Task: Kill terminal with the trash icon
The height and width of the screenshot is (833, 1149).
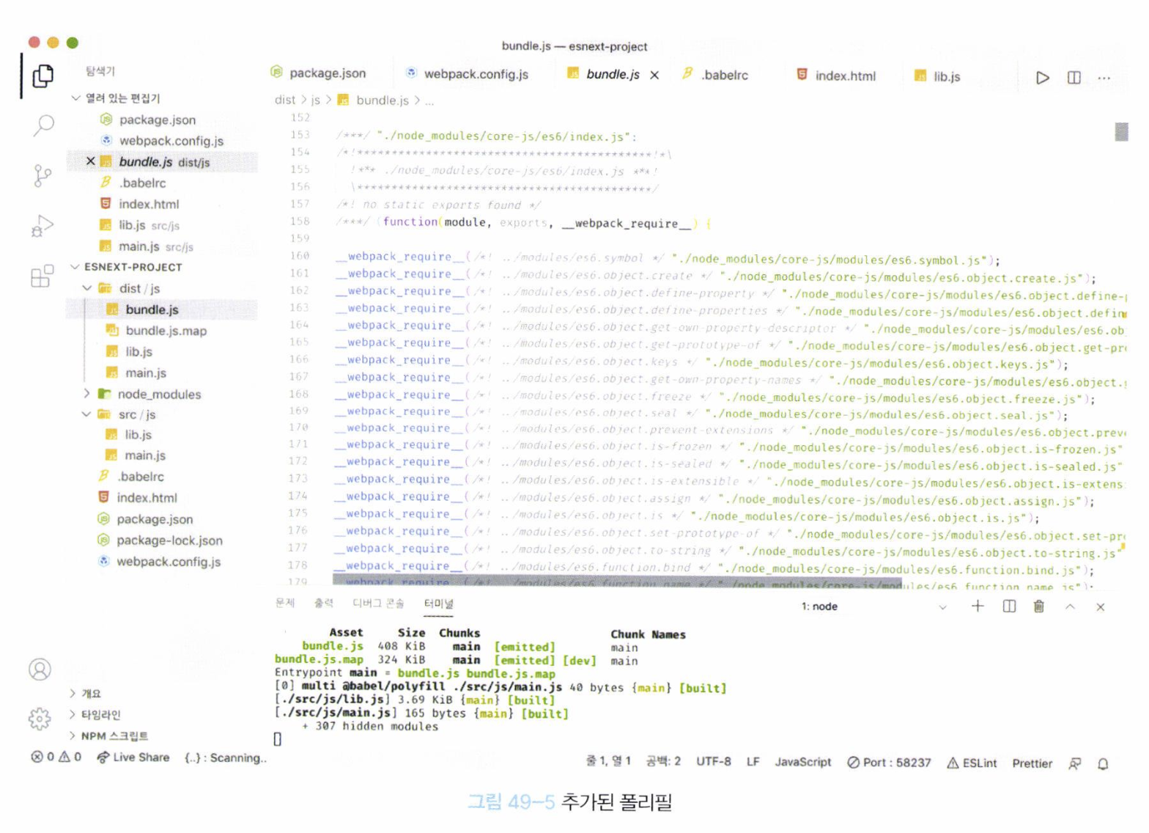Action: pyautogui.click(x=1038, y=606)
